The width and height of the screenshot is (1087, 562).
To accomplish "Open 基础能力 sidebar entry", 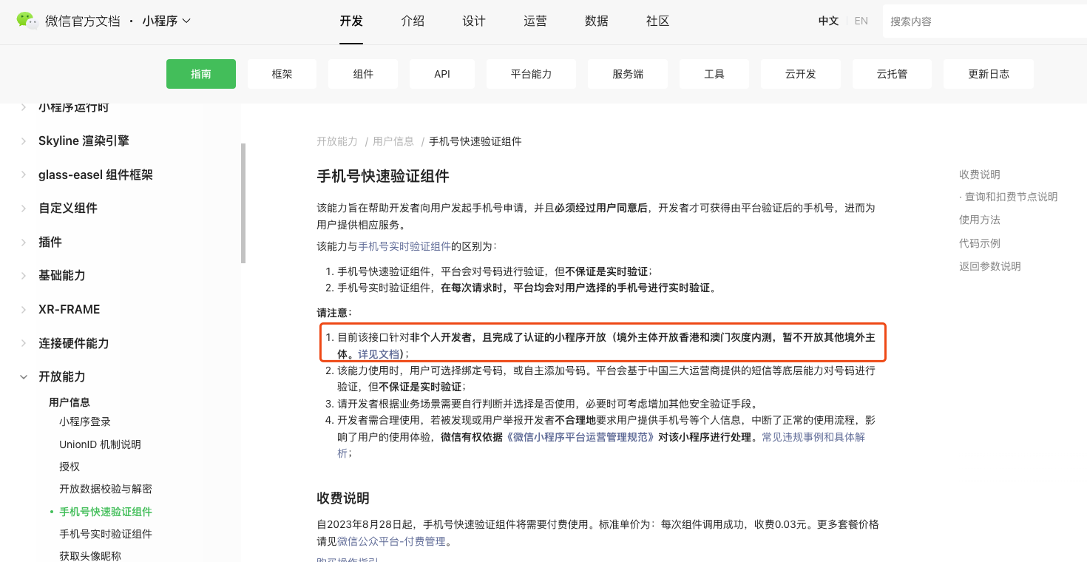I will [62, 275].
